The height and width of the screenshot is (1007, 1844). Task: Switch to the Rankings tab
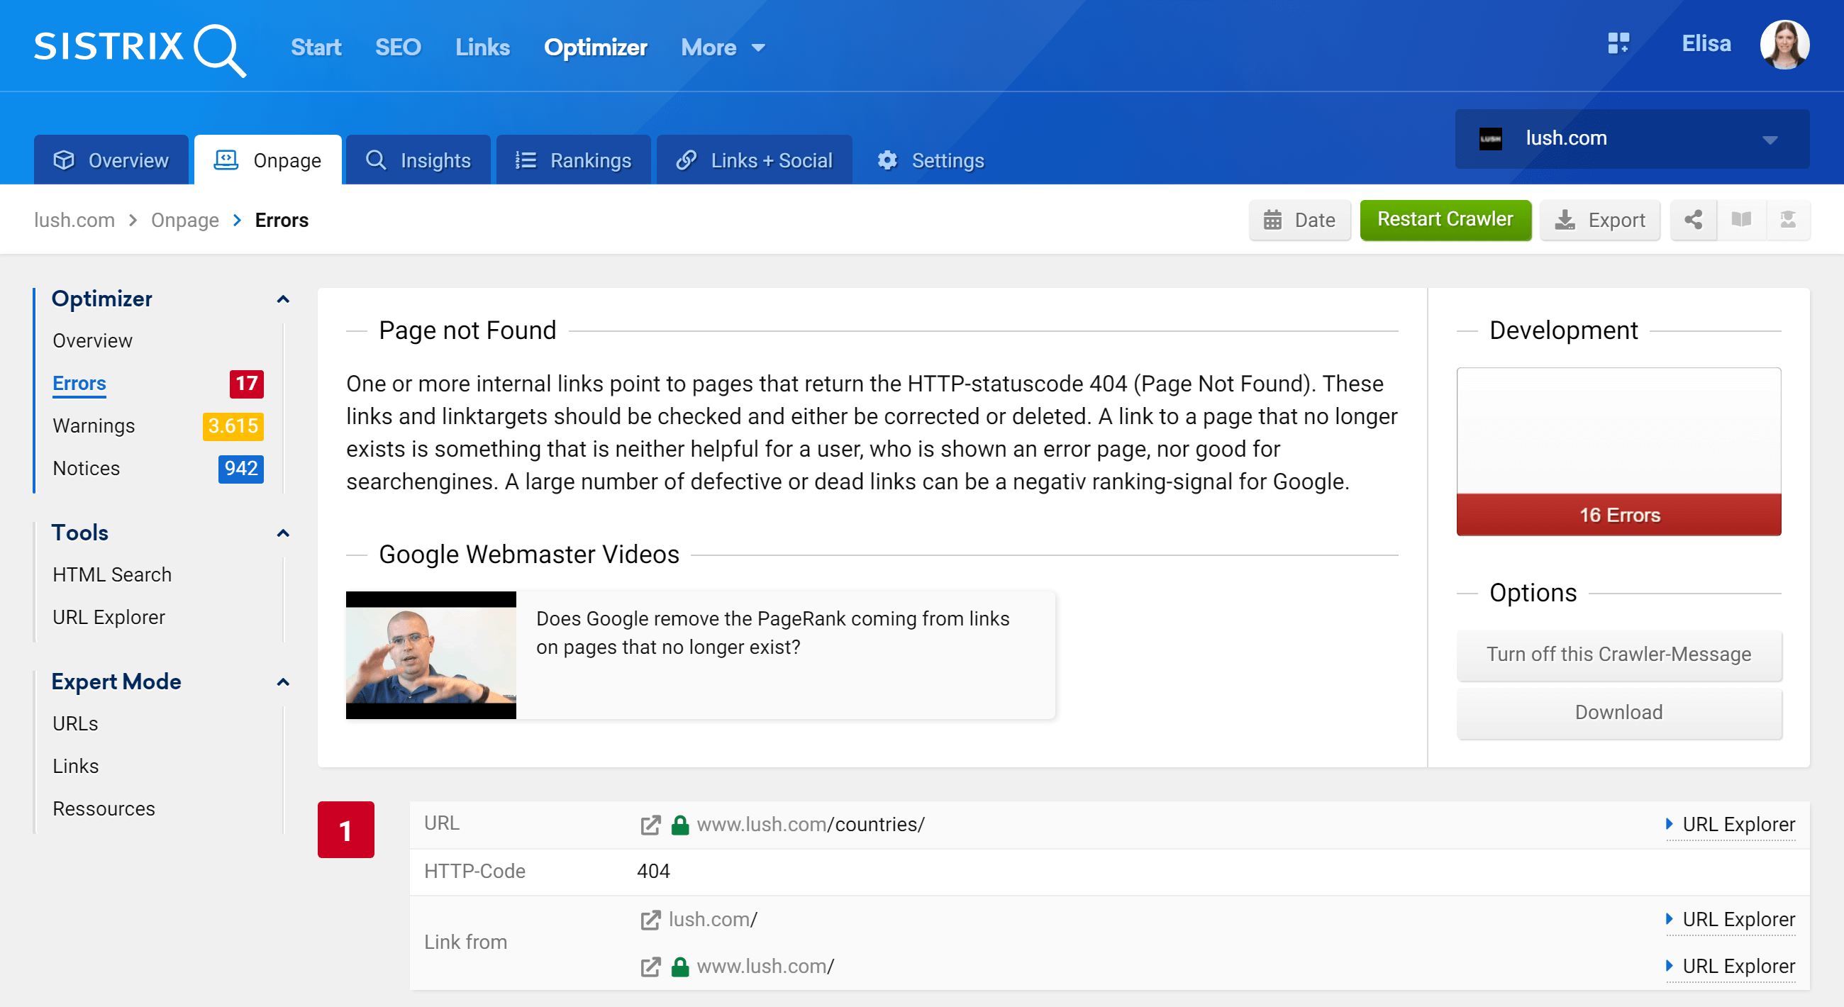pos(573,160)
